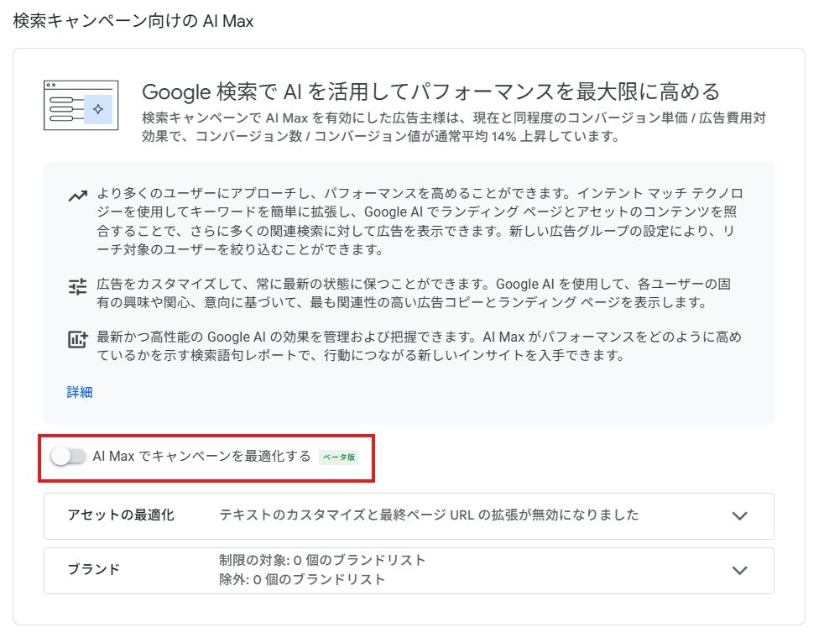Click the AI Max browser illustration icon

tap(81, 105)
